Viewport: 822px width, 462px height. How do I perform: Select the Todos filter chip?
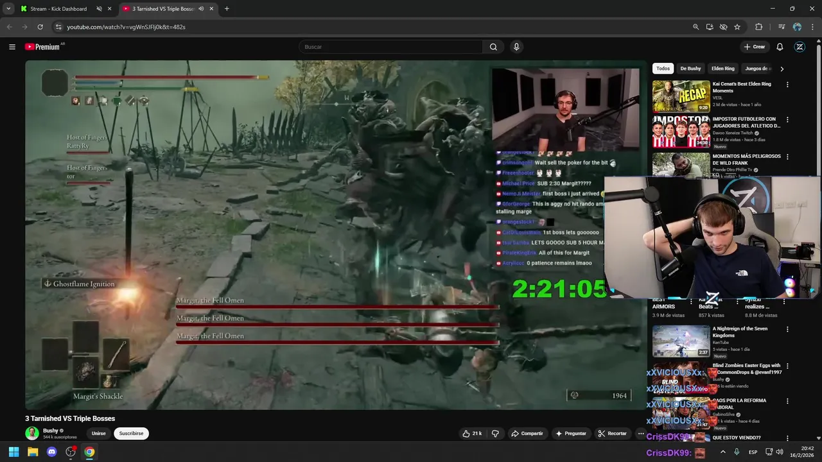663,69
